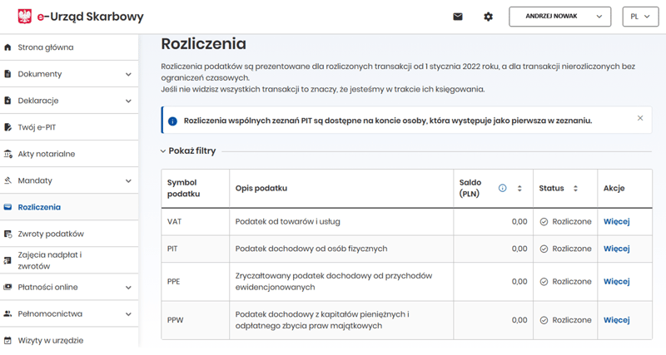Click the Zwroty podatków icon

[x=7, y=234]
